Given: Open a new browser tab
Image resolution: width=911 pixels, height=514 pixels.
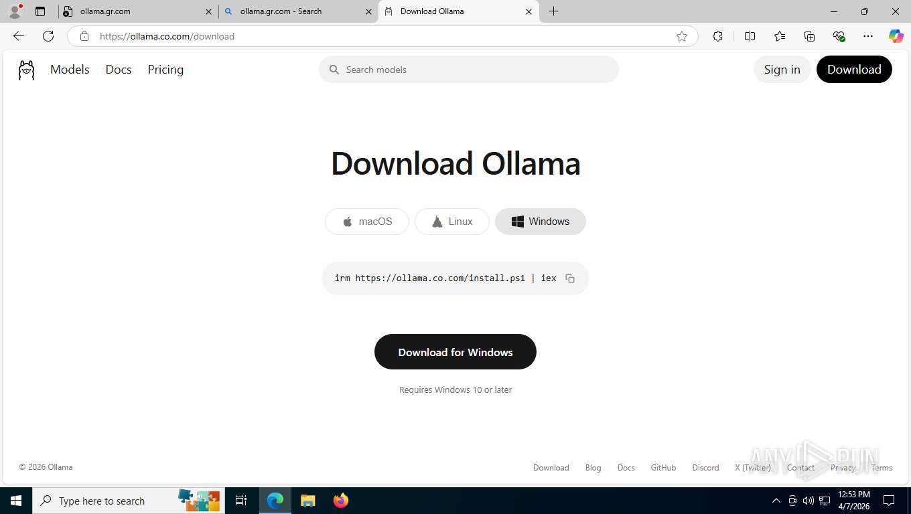Looking at the screenshot, I should [x=553, y=11].
